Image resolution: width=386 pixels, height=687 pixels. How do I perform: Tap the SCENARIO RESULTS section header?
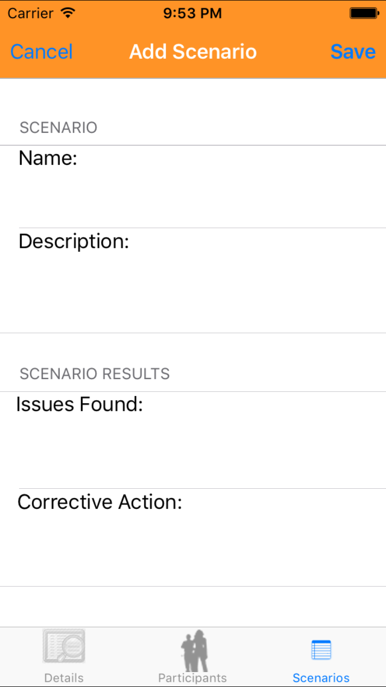coord(95,374)
